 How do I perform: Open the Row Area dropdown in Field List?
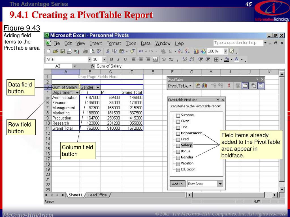[220, 184]
